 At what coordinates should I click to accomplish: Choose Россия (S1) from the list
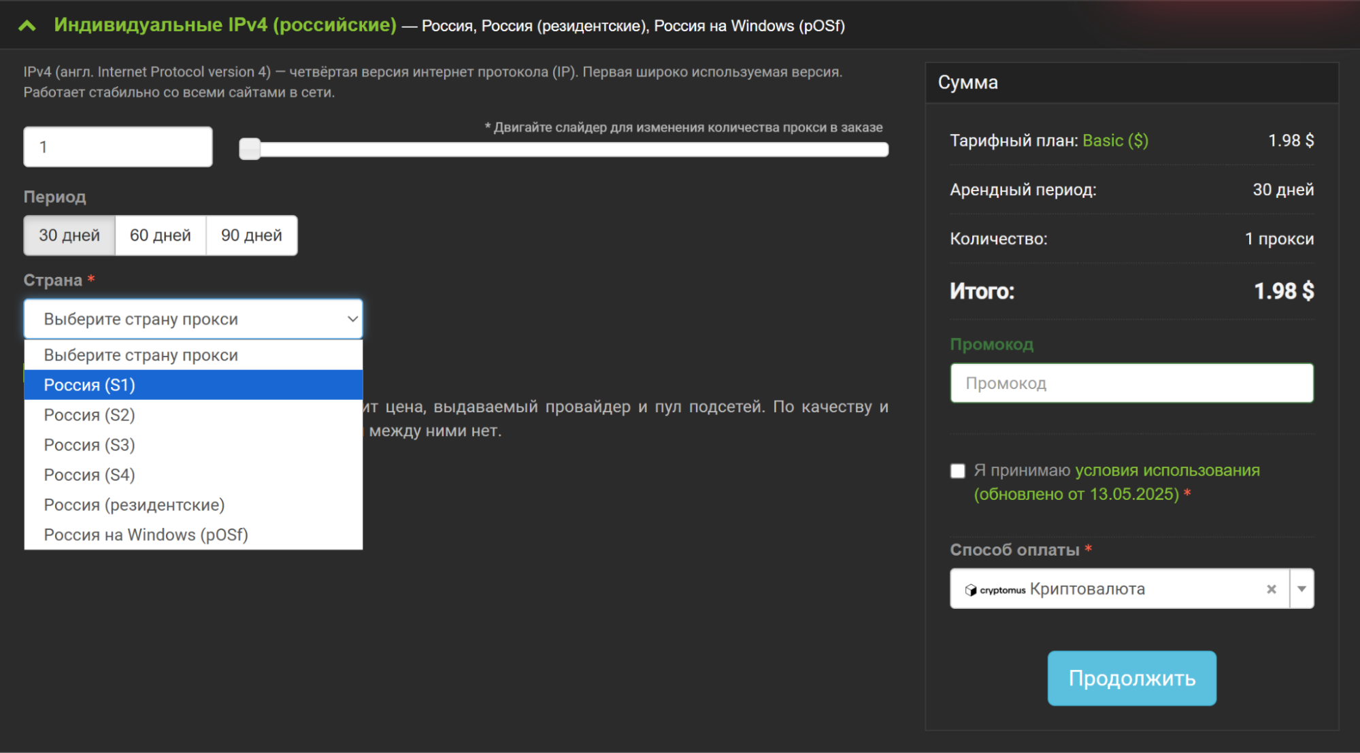tap(90, 385)
